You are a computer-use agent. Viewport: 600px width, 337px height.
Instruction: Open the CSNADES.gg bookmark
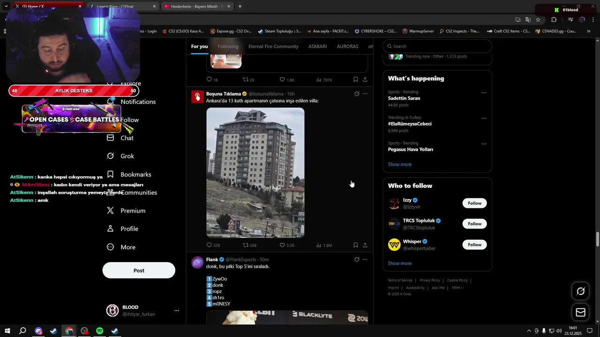coord(556,31)
